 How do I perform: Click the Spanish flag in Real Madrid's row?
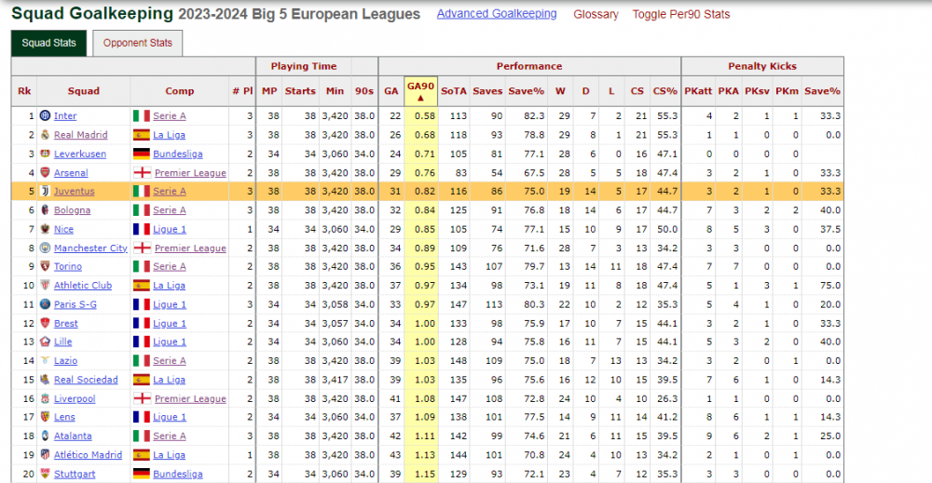click(x=142, y=135)
